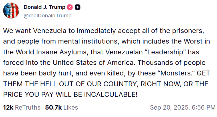Screen dimensions: 217x117
Task: Select the ReTruths label
Action: click(x=27, y=108)
